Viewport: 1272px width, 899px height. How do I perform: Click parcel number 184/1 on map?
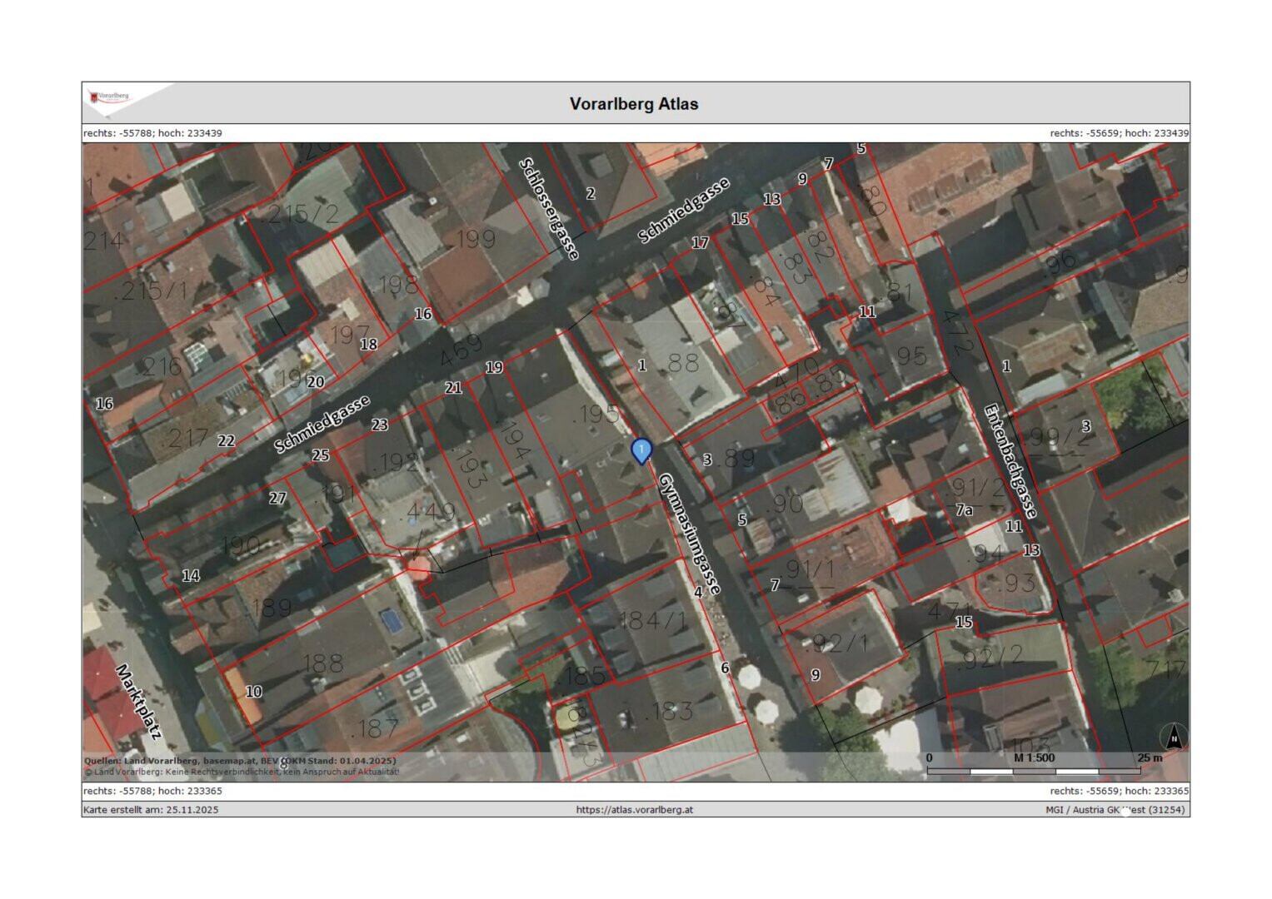(653, 620)
